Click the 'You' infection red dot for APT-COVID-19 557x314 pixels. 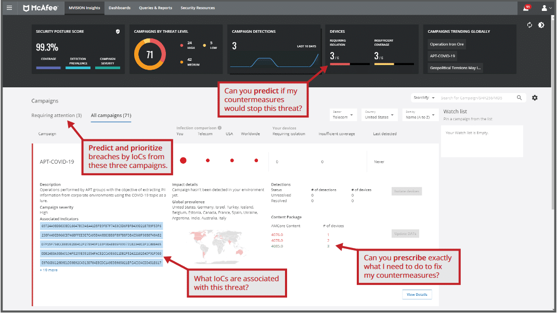[x=183, y=161]
